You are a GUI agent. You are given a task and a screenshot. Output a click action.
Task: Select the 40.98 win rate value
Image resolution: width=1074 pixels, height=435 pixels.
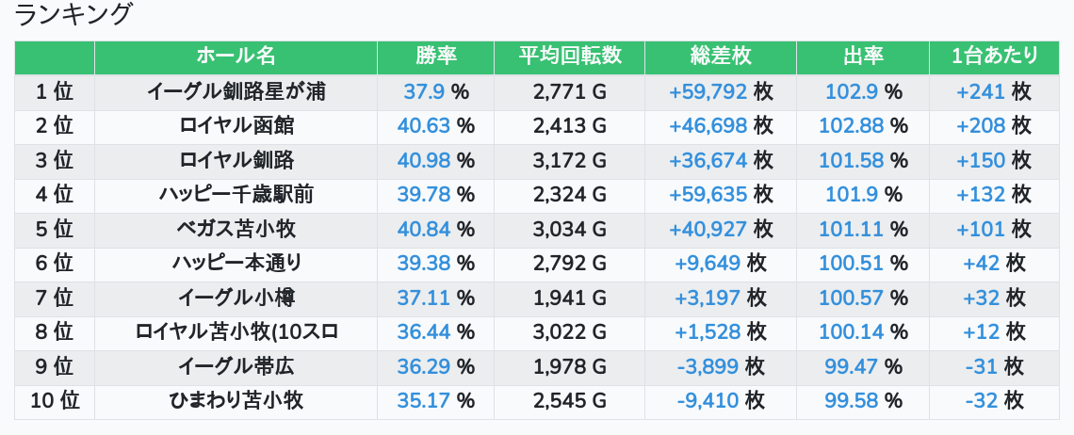point(423,160)
